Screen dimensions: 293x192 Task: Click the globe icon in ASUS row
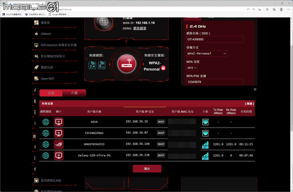tap(46, 122)
